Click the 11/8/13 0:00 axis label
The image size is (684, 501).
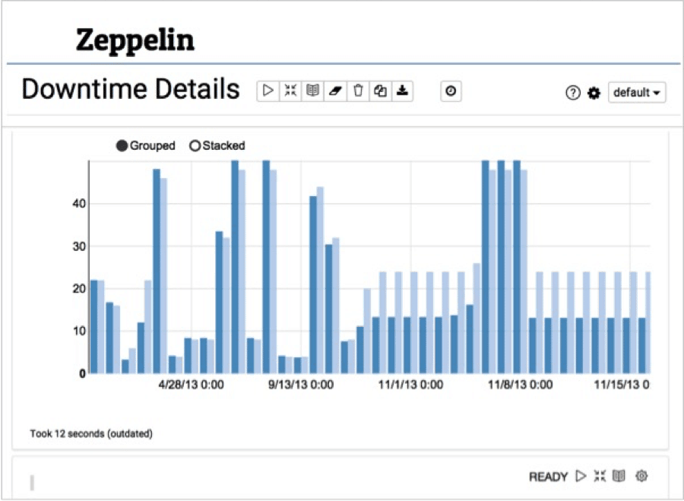(x=520, y=385)
